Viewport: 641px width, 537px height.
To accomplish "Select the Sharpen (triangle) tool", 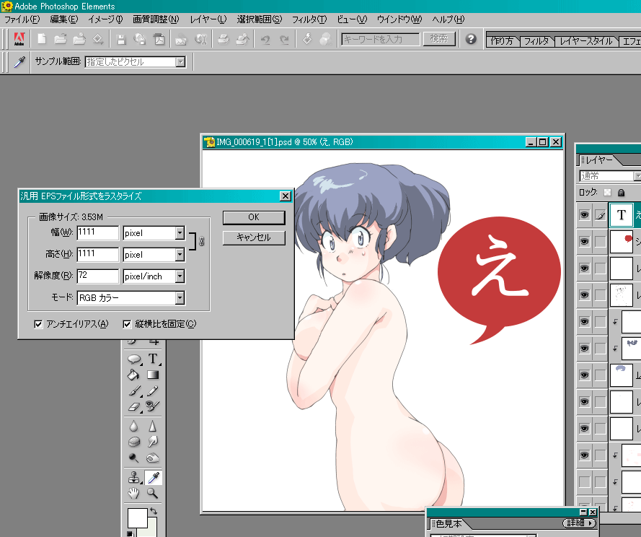I will (x=152, y=427).
